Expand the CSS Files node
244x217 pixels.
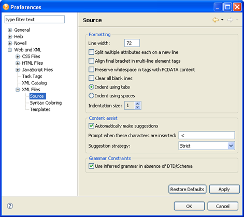click(18, 56)
